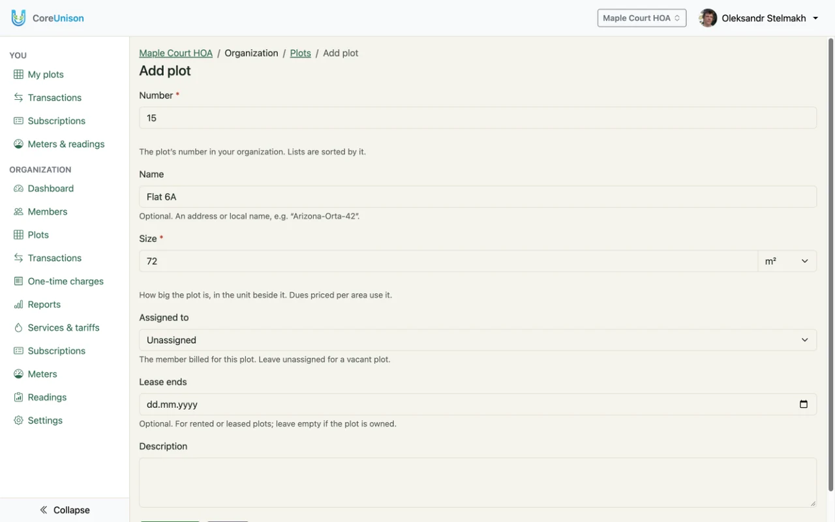Screen dimensions: 835x522
Task: Open organization Transactions menu item
Action: [55, 258]
